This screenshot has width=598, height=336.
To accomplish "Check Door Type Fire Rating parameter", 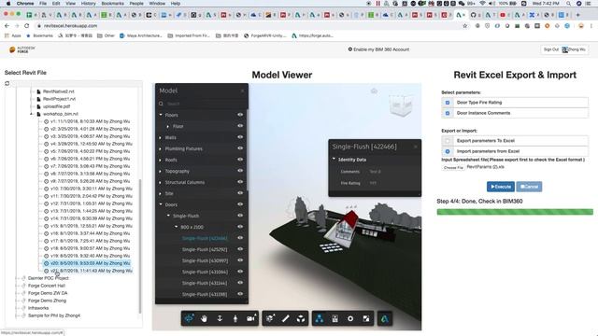I will pos(448,103).
